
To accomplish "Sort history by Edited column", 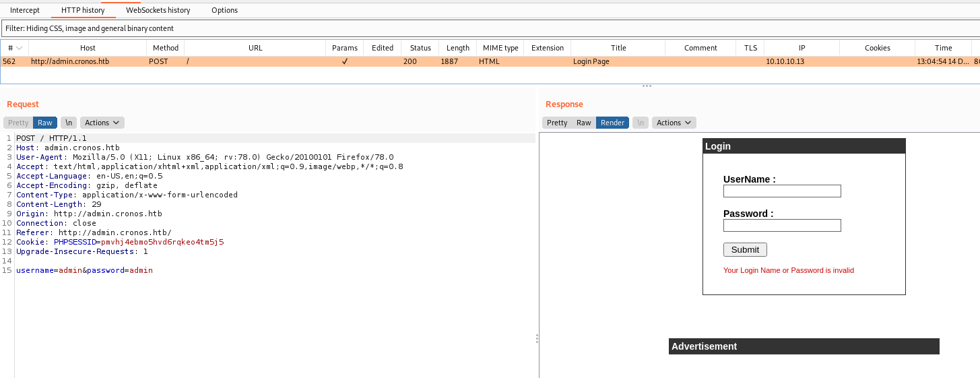I will [x=383, y=48].
